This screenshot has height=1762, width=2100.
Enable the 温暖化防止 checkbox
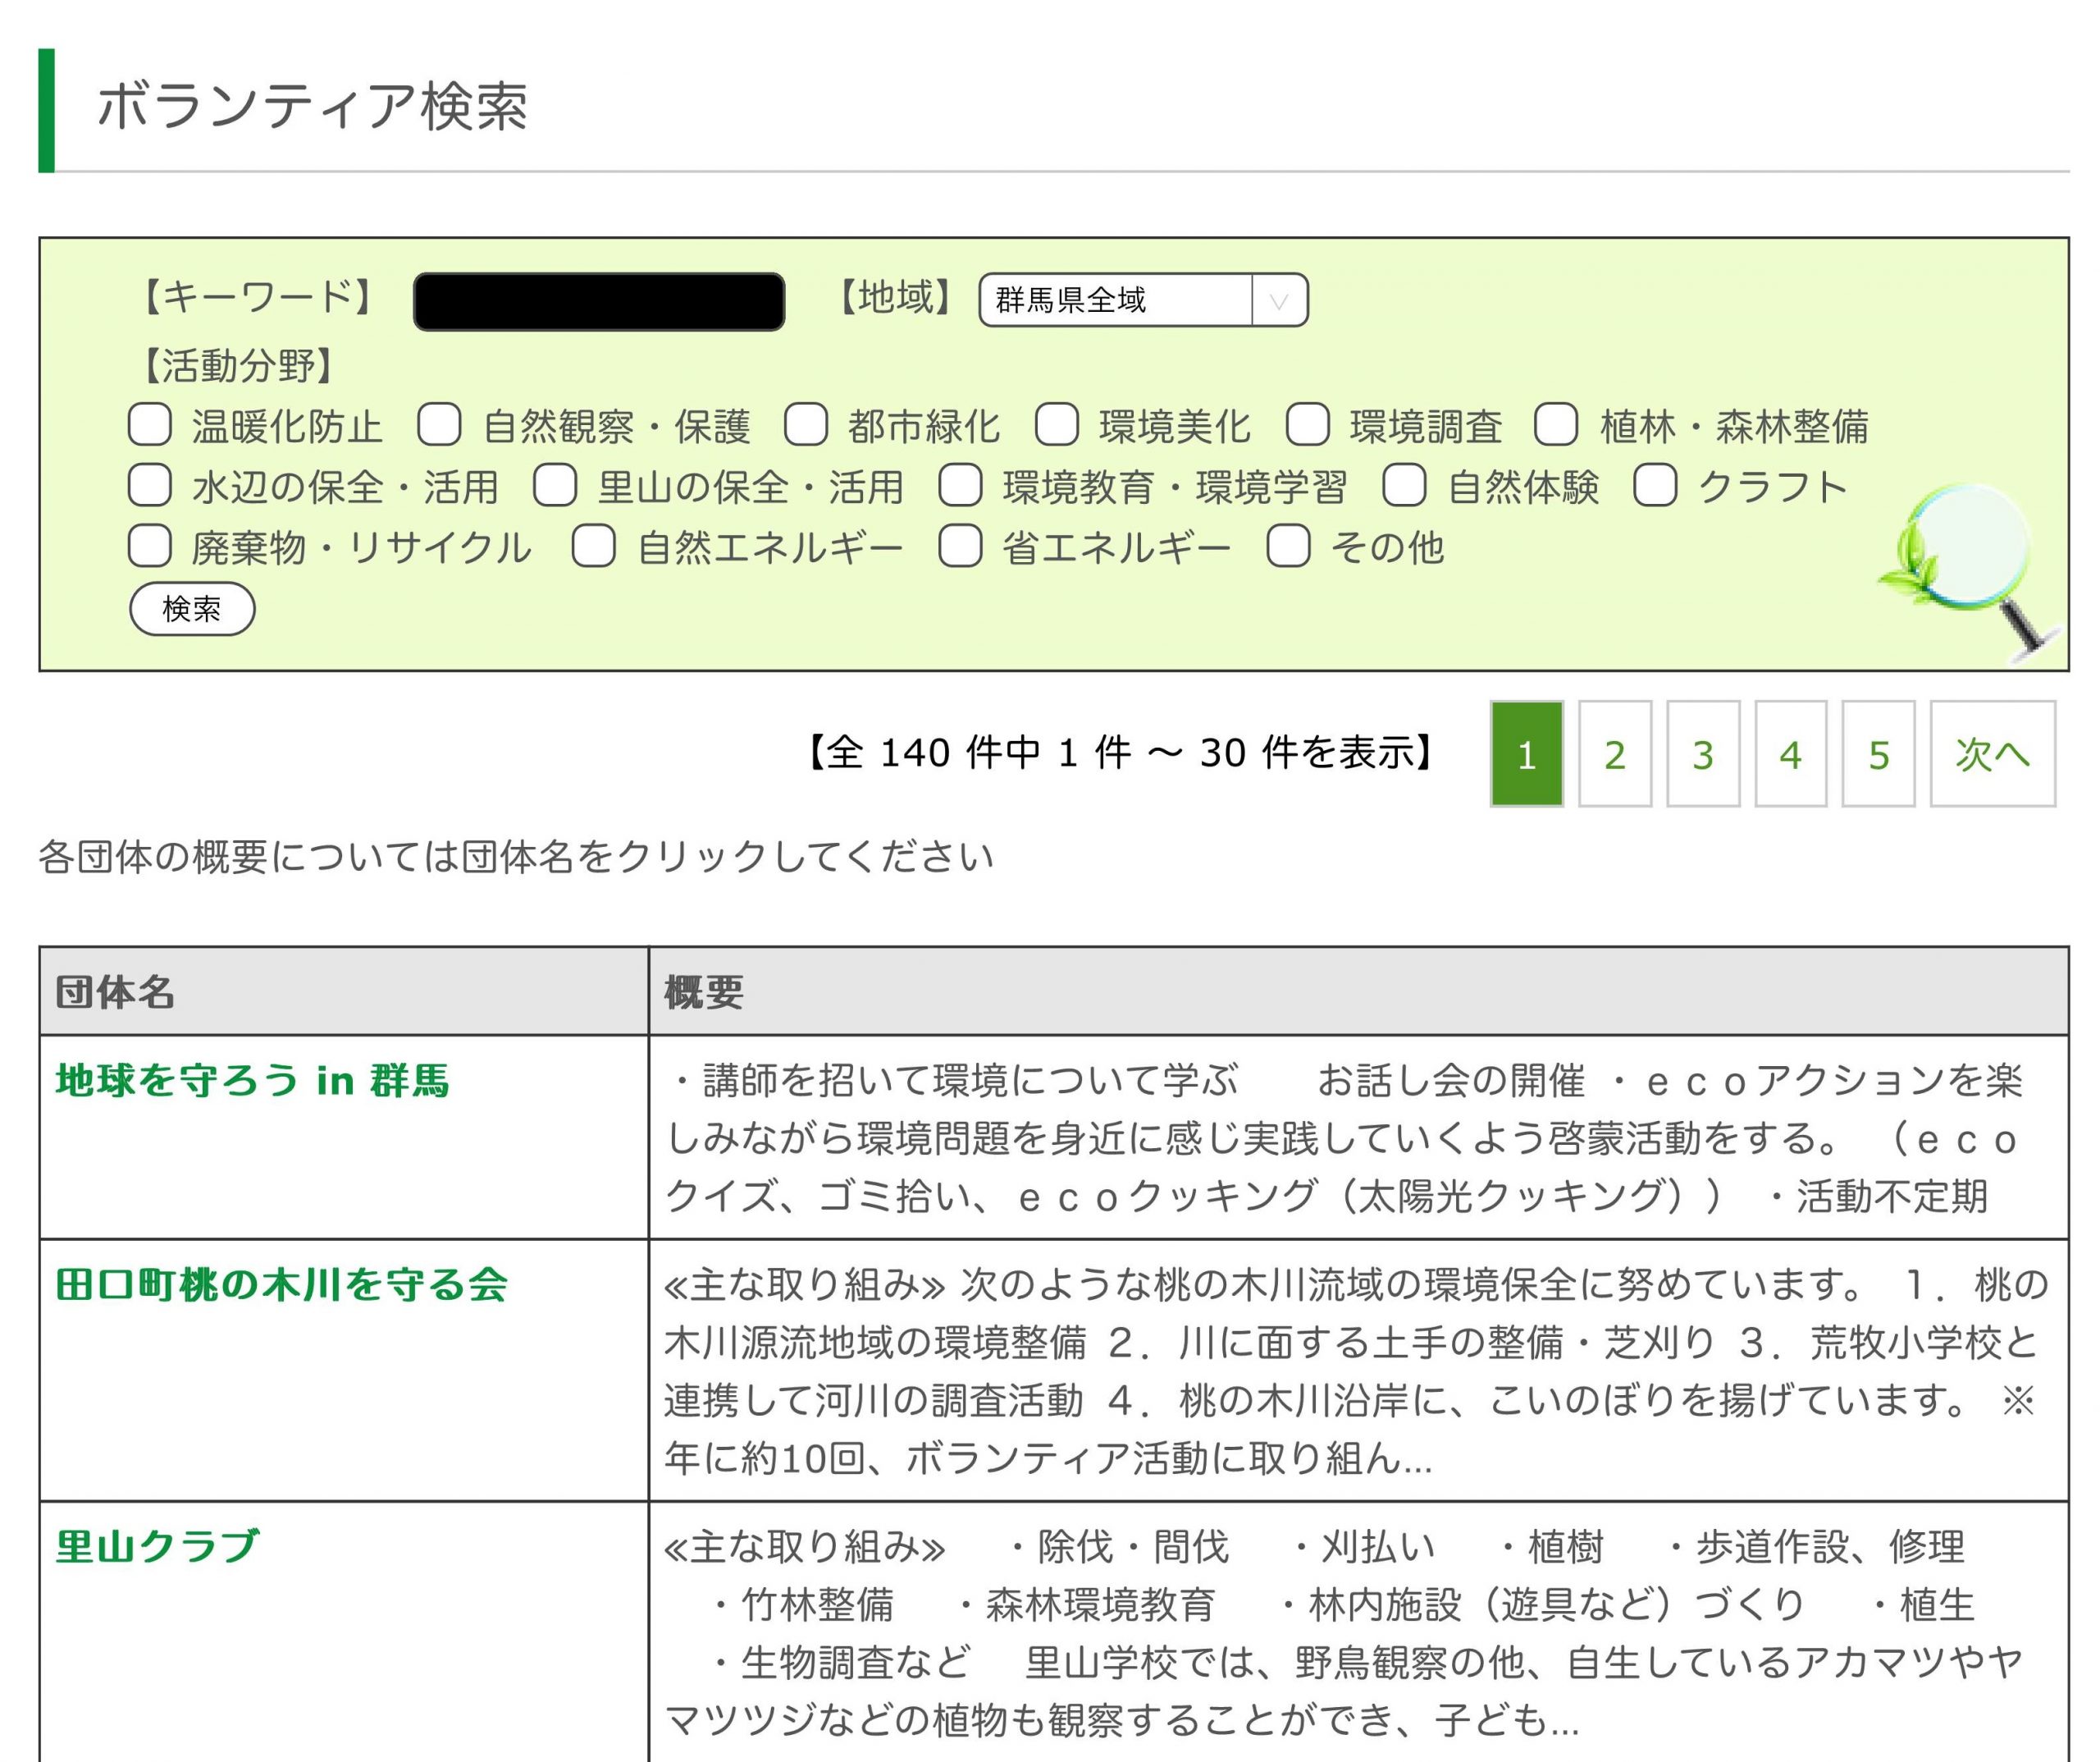click(x=150, y=424)
